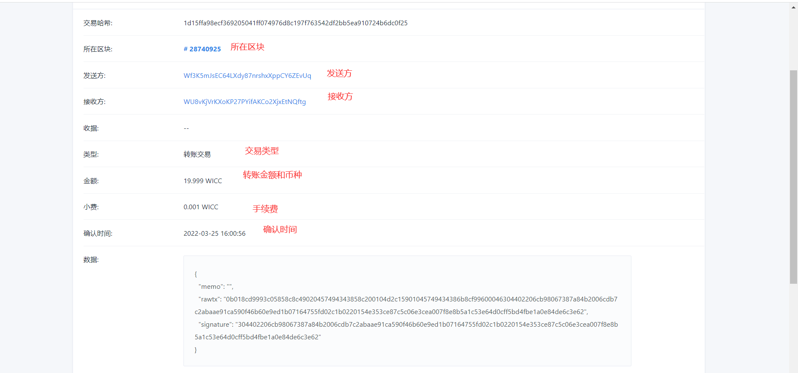Click the confirmation time 2022-03-25 16:00:56
Screen dimensions: 798x373
tap(214, 234)
